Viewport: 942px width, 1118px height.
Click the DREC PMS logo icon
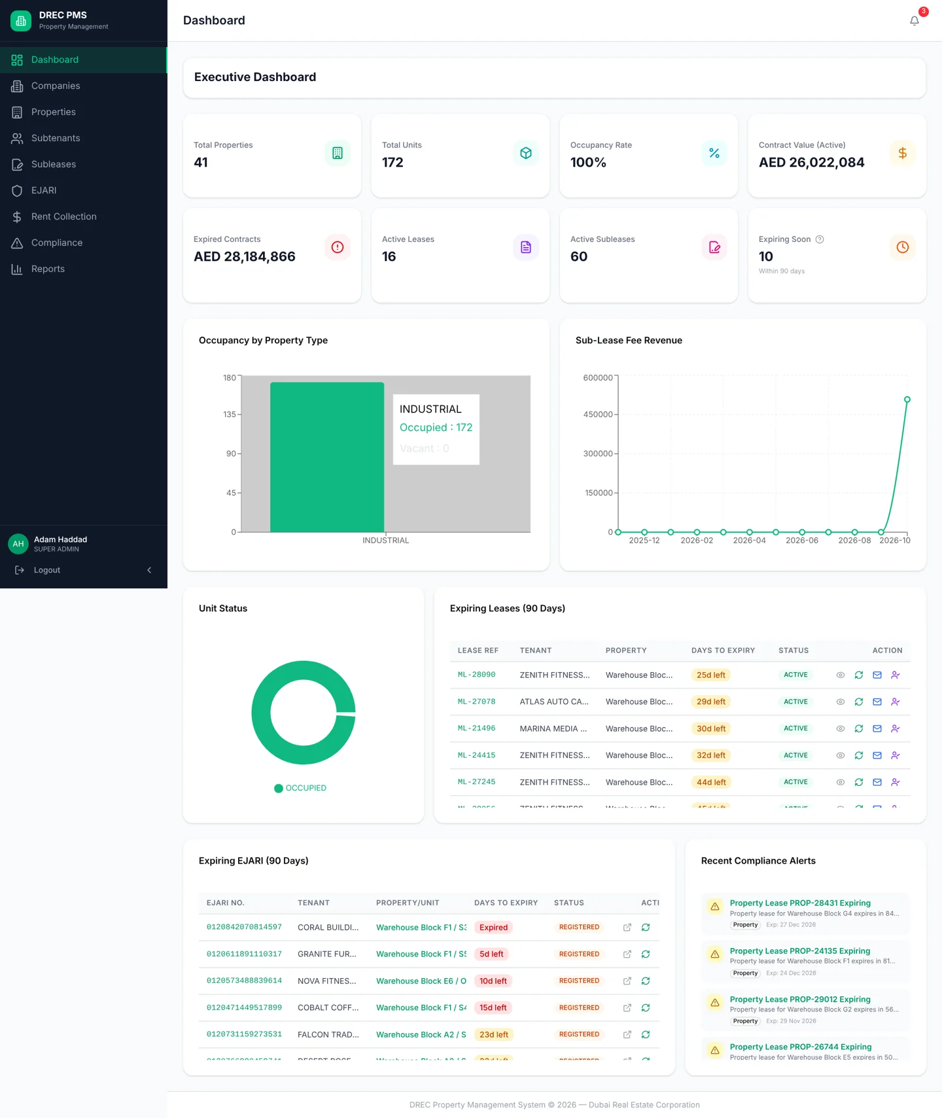coord(21,21)
